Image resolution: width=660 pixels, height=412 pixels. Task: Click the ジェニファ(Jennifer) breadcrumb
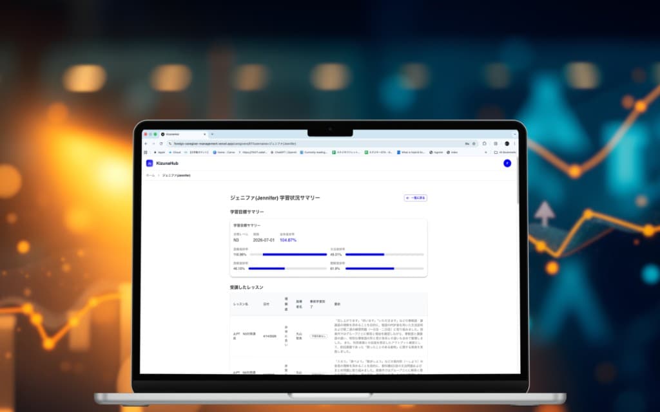[x=177, y=175]
